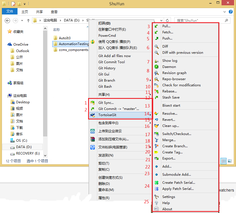Click the Check for modifications icon

click(x=156, y=85)
